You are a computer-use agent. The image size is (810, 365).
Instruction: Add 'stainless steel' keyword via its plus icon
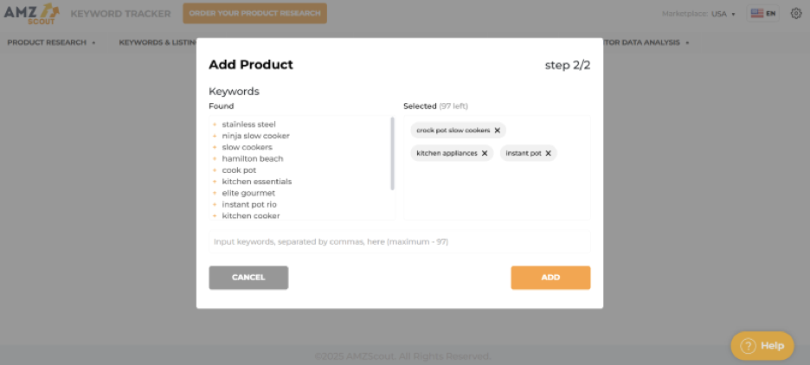[214, 125]
